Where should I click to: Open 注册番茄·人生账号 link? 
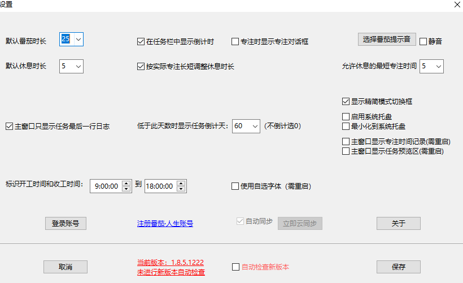(165, 224)
